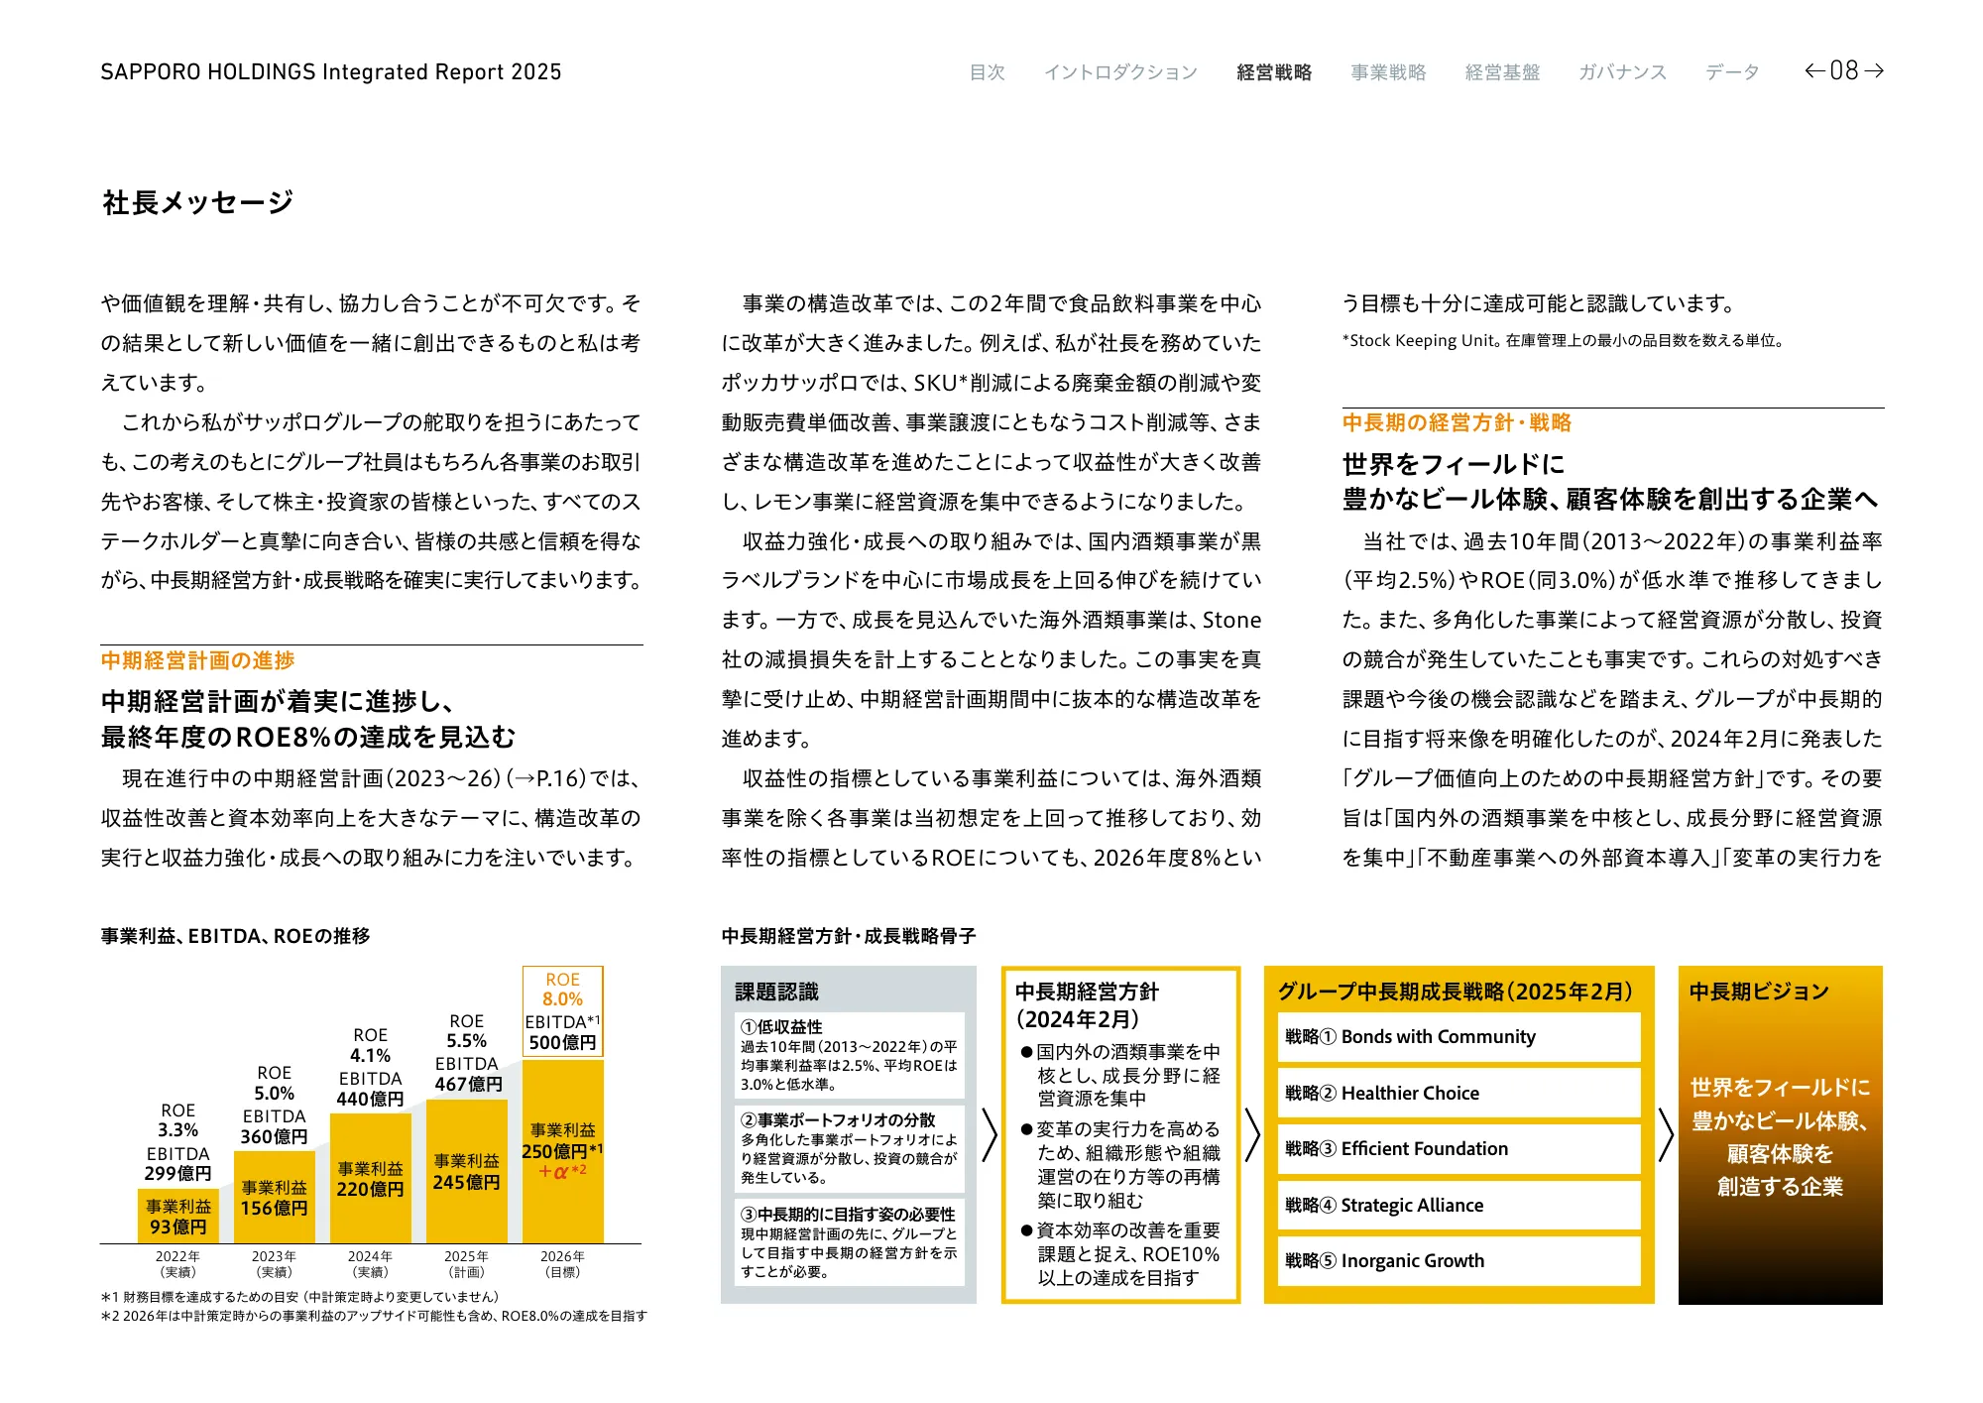
Task: Click the ①低収益性 issue card
Action: [851, 1055]
